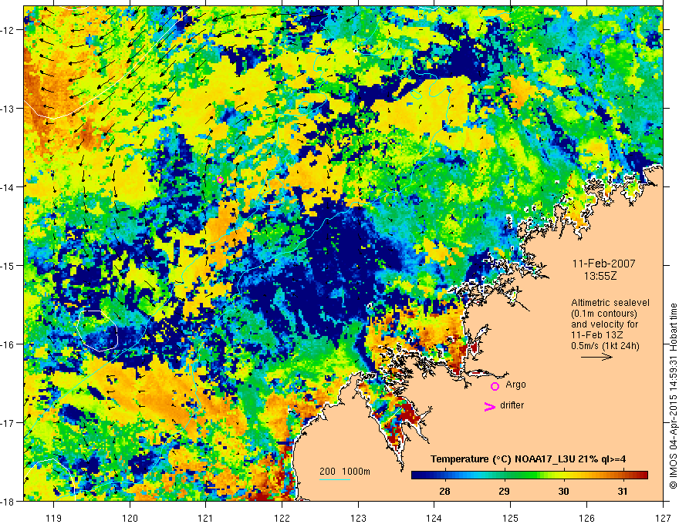
Task: Click the 'Altimetric sealevel' caption text
Action: coord(610,303)
